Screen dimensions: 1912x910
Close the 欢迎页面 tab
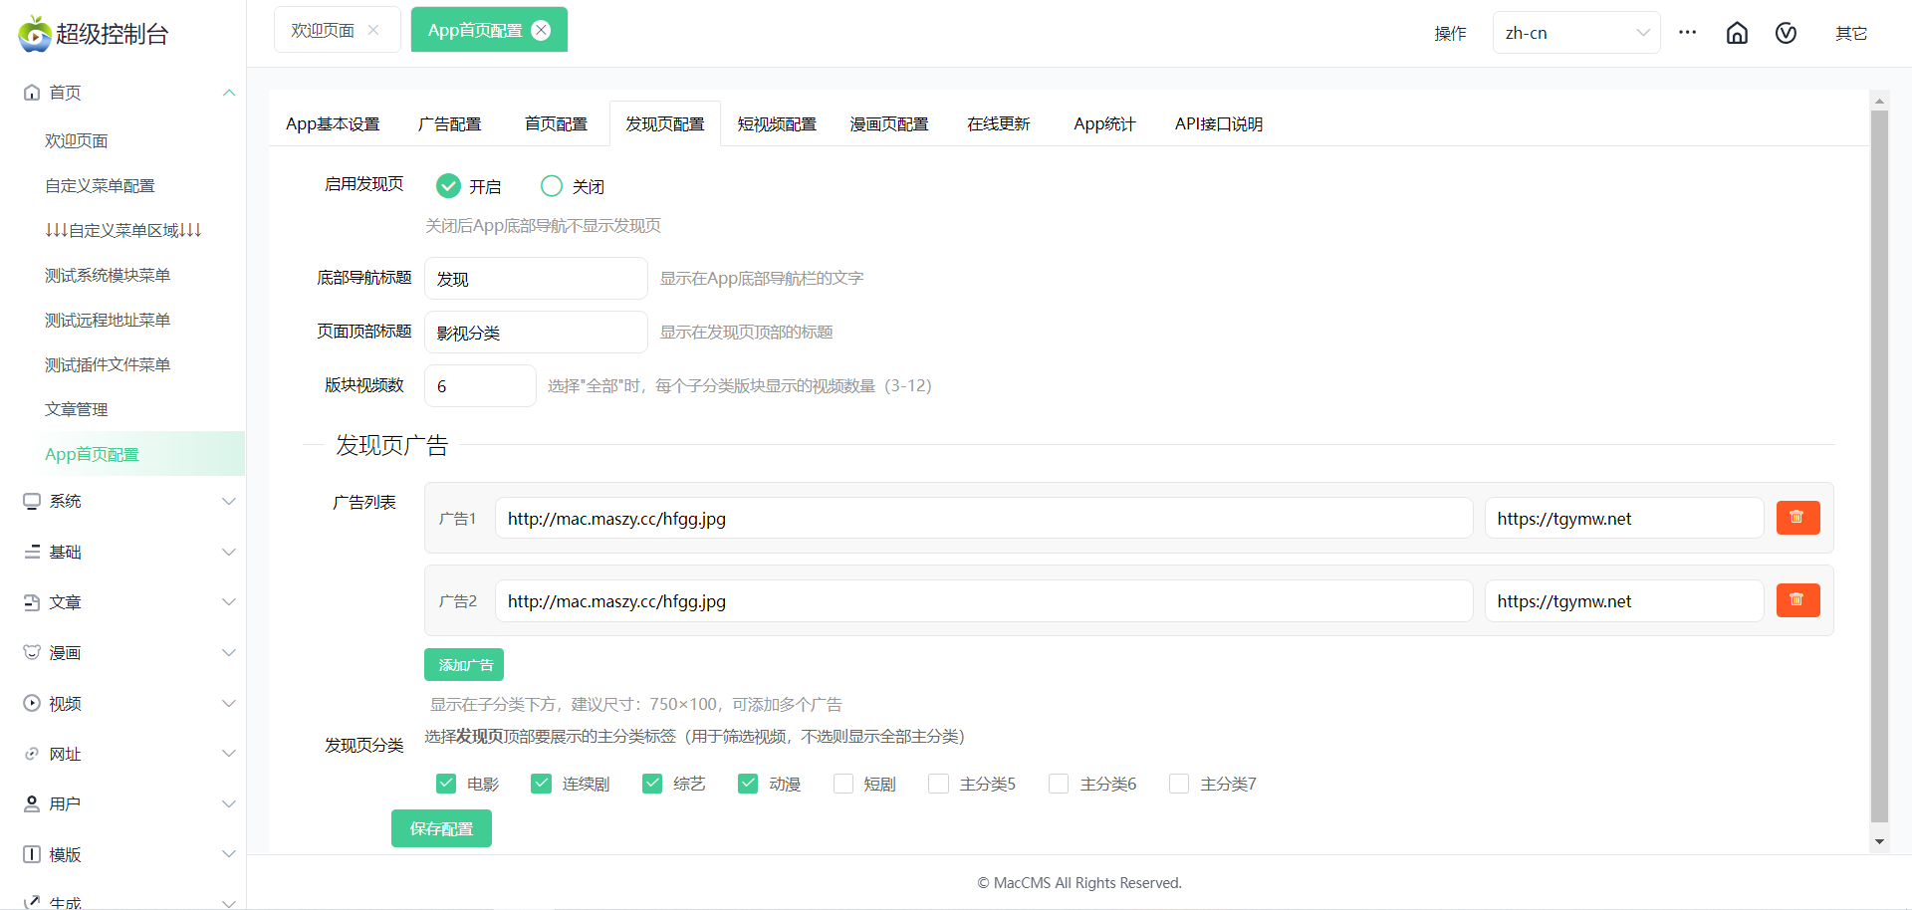(373, 30)
